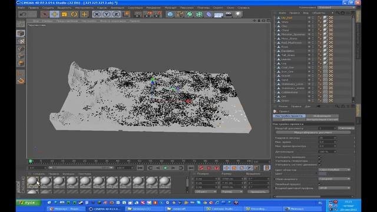Open the floor environment objects icon
This screenshot has width=377, height=212.
(219, 15)
